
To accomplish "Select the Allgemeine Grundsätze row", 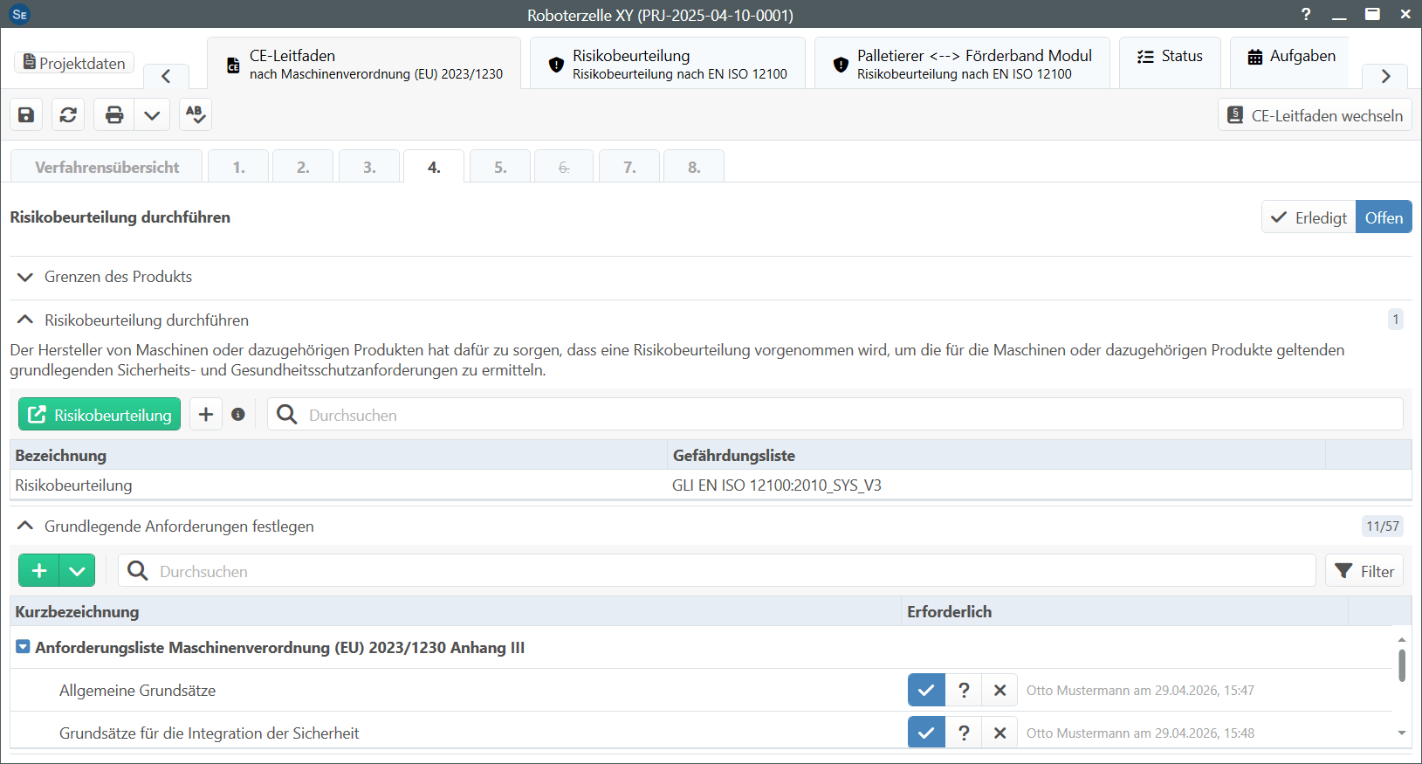I will (x=701, y=690).
